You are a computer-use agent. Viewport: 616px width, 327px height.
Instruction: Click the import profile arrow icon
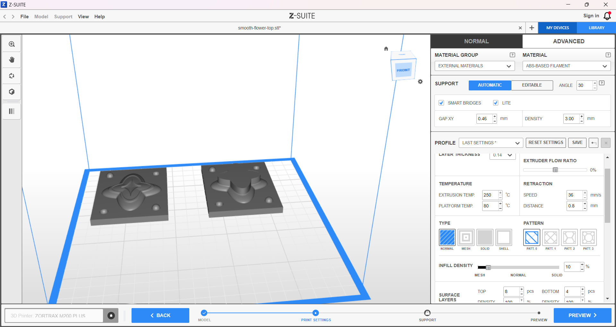click(594, 143)
